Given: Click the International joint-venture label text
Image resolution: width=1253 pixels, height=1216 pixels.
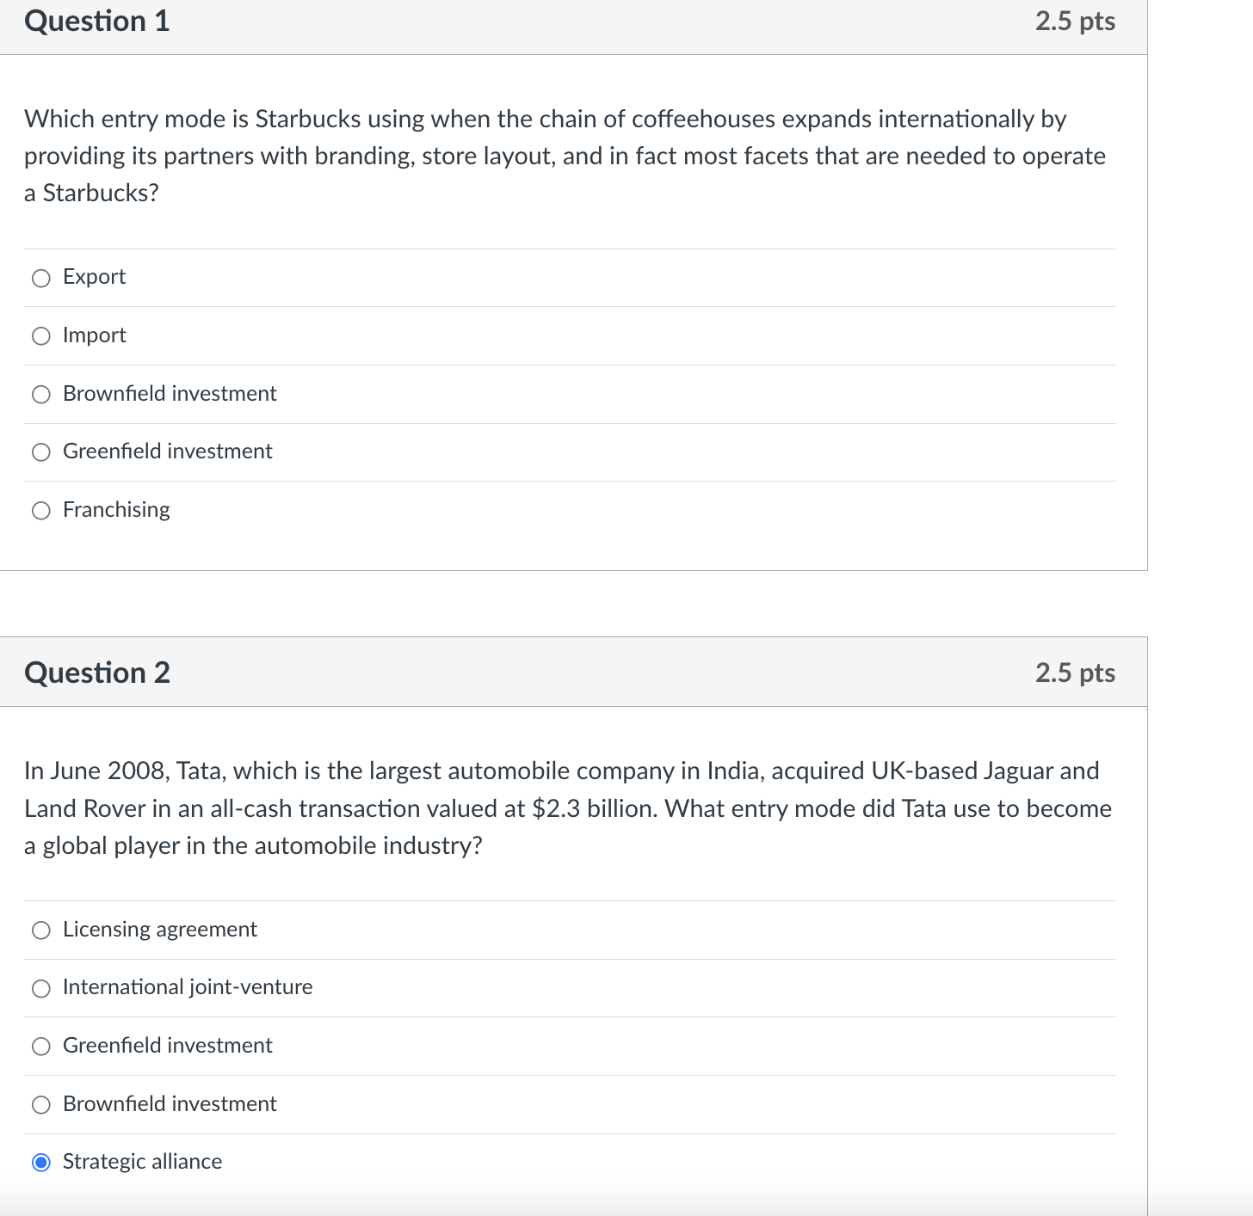Looking at the screenshot, I should click(x=188, y=987).
